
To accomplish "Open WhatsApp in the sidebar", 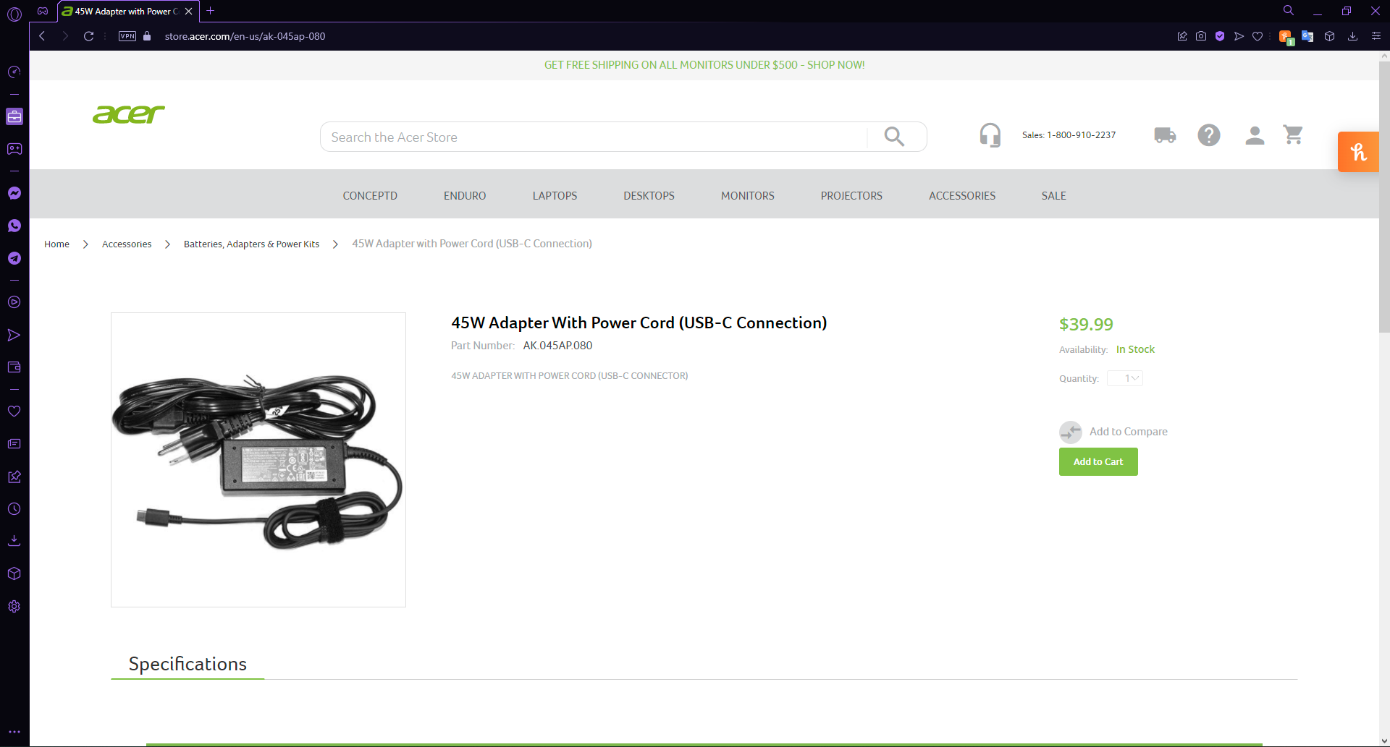I will pyautogui.click(x=14, y=226).
